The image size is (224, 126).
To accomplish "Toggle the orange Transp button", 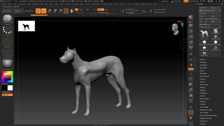I will coord(191,113).
